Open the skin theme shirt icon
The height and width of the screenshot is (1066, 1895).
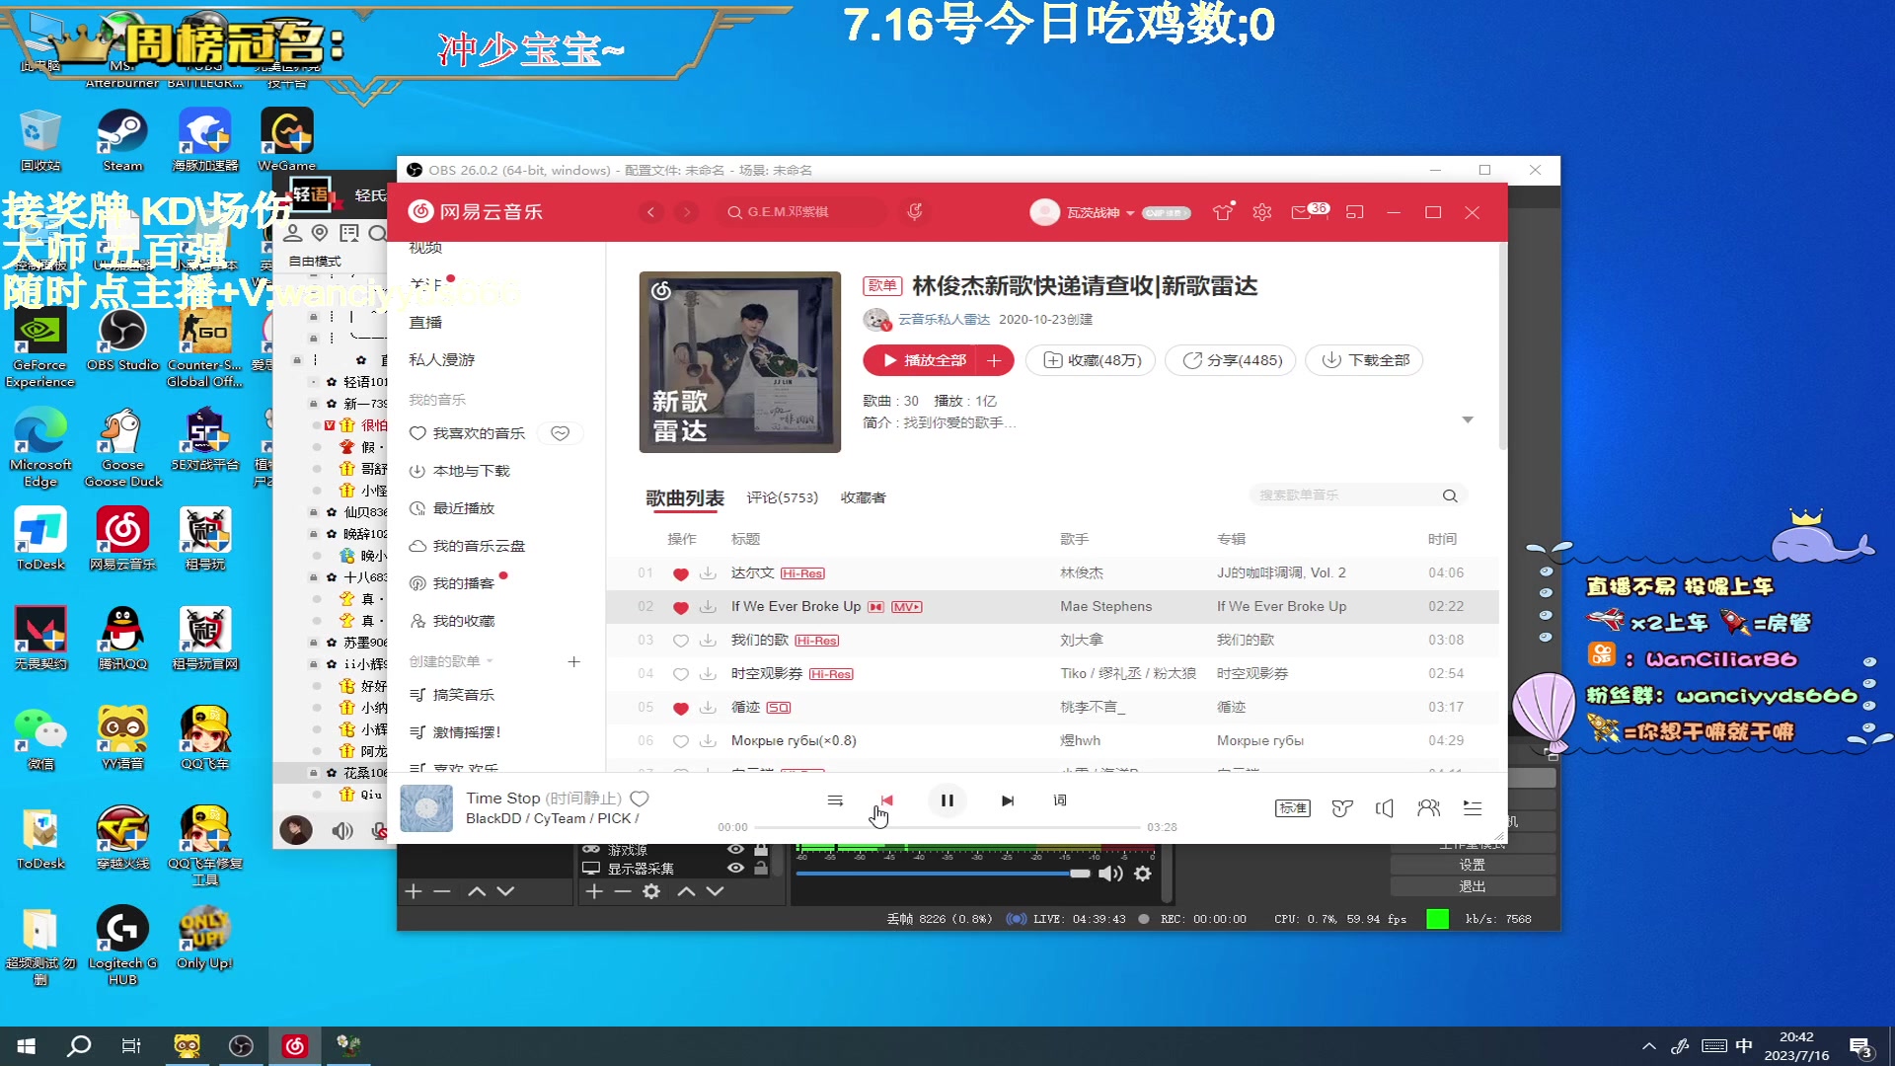point(1223,212)
